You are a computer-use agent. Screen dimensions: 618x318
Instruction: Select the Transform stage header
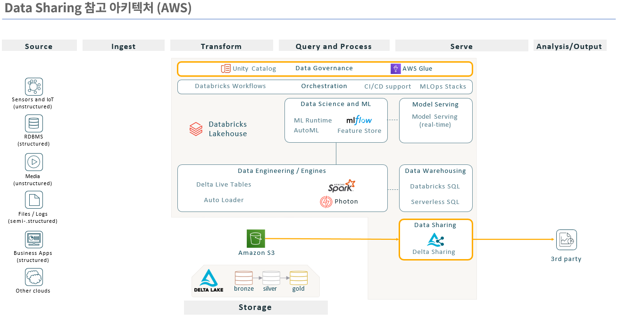coord(221,46)
